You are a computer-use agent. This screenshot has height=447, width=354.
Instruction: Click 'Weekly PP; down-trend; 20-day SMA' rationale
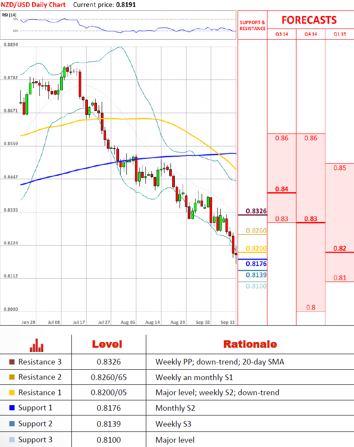coord(220,362)
